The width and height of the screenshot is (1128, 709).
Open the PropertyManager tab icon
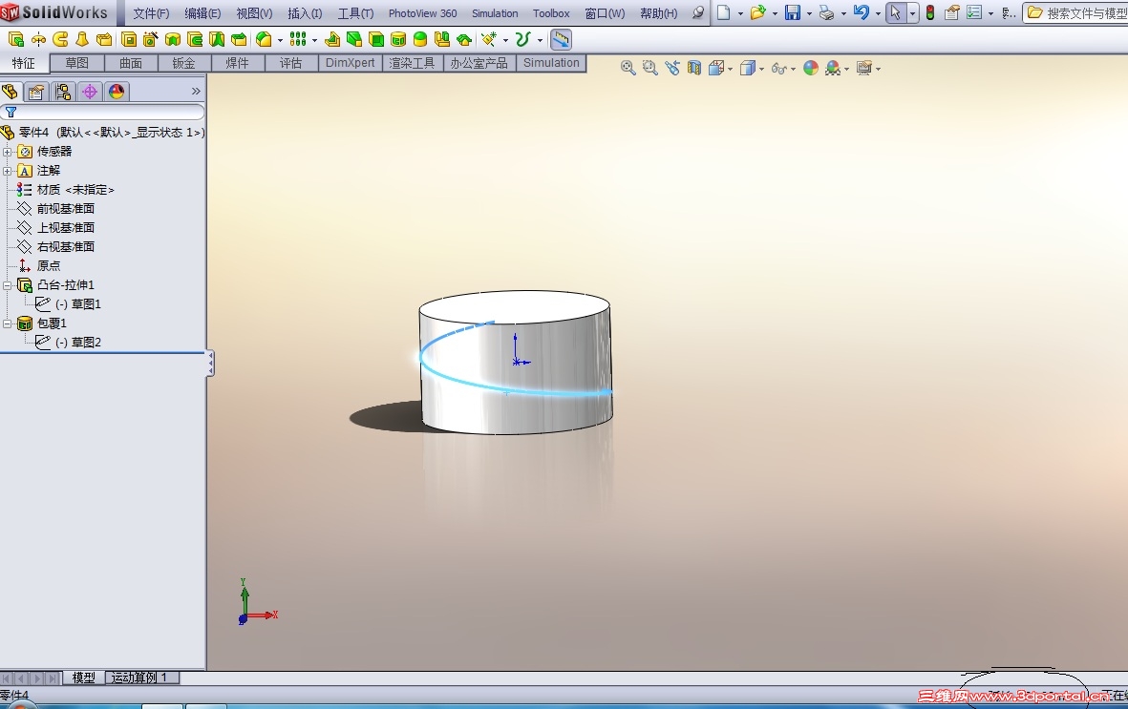tap(36, 92)
